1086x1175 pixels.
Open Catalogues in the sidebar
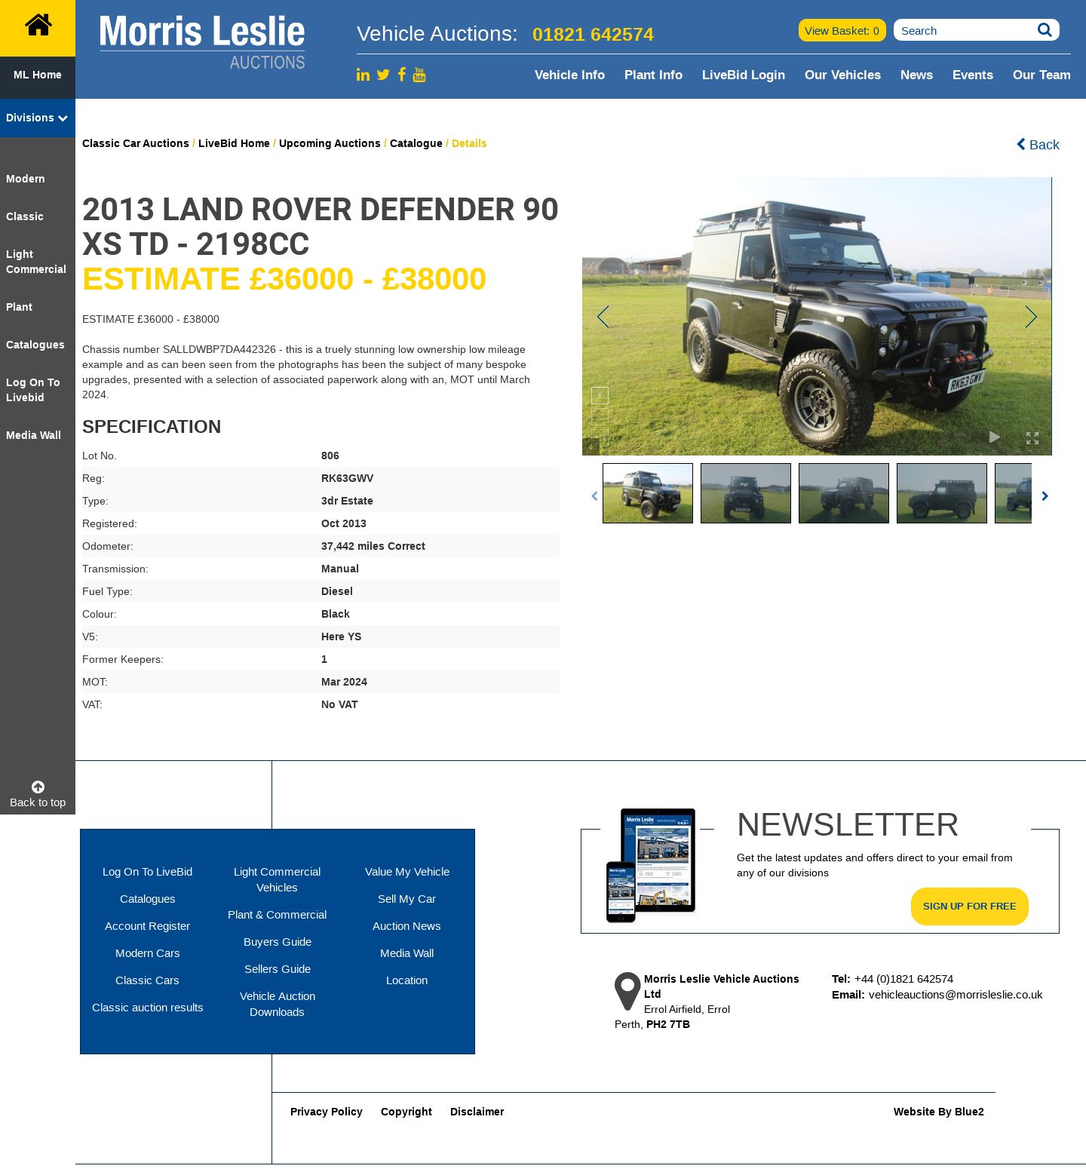(35, 345)
